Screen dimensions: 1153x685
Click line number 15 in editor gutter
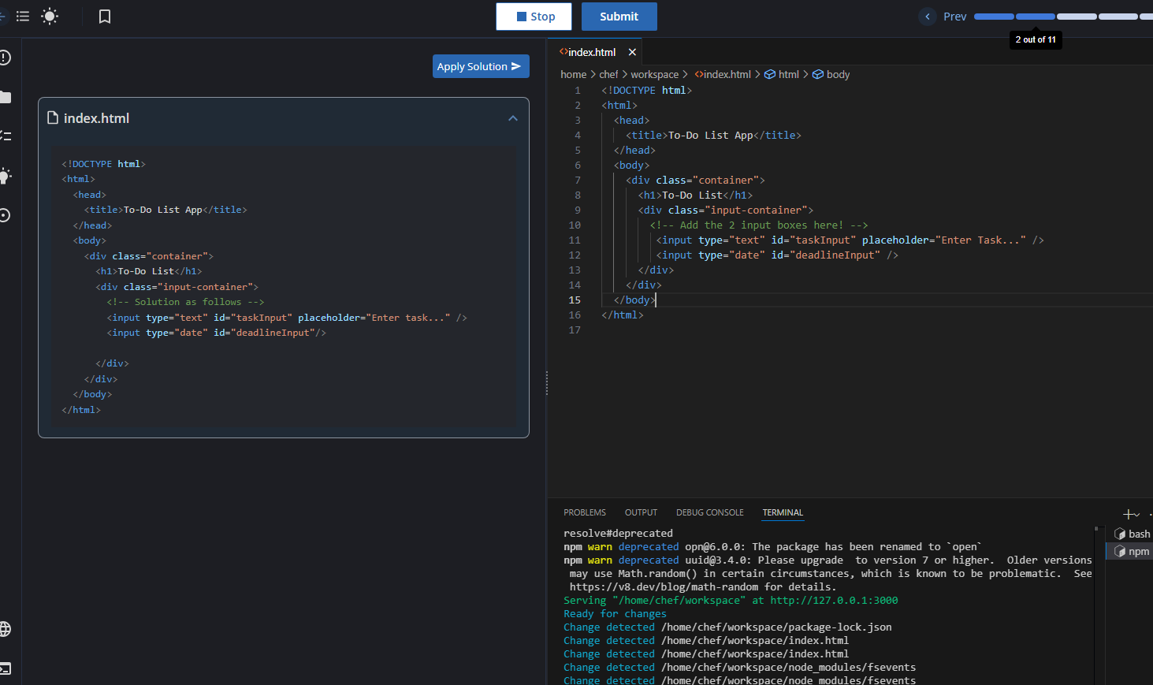tap(575, 300)
